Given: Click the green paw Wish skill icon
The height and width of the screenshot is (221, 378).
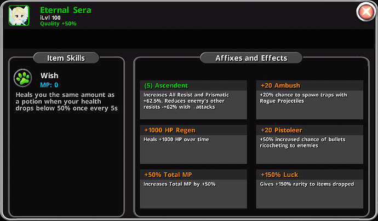Looking at the screenshot, I should (x=22, y=78).
